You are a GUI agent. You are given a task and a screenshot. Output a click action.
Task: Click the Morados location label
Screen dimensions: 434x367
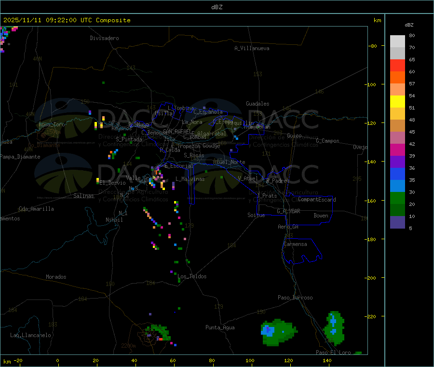click(x=56, y=277)
